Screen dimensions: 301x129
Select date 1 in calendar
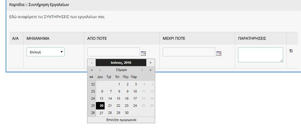(x=119, y=84)
